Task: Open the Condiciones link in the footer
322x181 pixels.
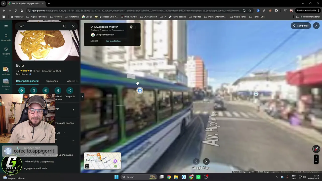Action: click(x=286, y=172)
